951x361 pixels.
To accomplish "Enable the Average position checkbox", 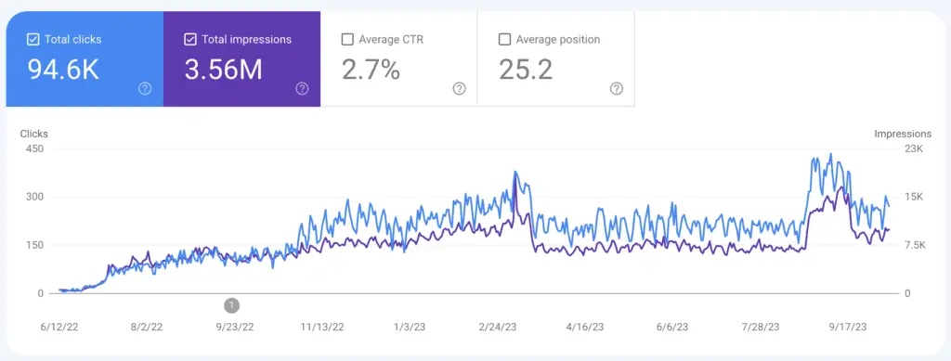I will click(x=504, y=40).
